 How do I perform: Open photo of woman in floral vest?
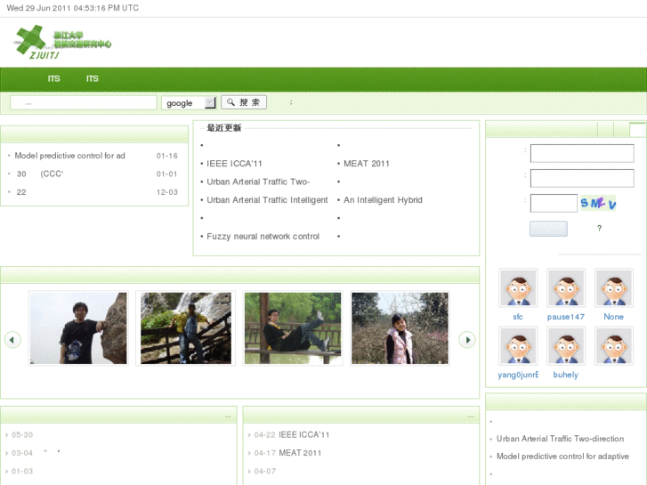[400, 328]
